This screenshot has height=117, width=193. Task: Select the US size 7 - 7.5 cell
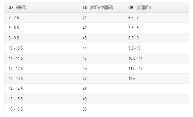coord(14,18)
